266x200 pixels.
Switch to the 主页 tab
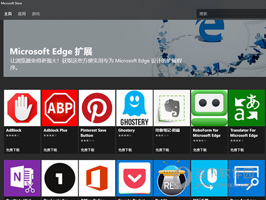pyautogui.click(x=8, y=14)
